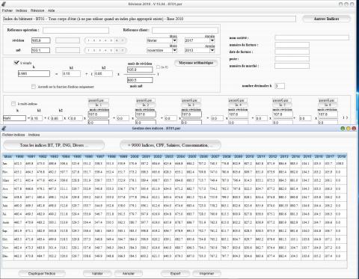The image size is (359, 279).
Task: Click the In. 3 button in multi-indices row
Action: point(191,105)
